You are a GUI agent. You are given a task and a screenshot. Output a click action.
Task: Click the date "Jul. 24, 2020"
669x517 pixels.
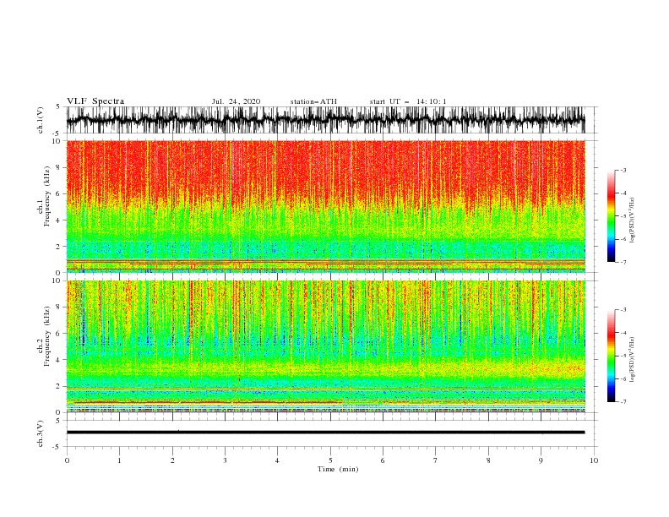[236, 101]
